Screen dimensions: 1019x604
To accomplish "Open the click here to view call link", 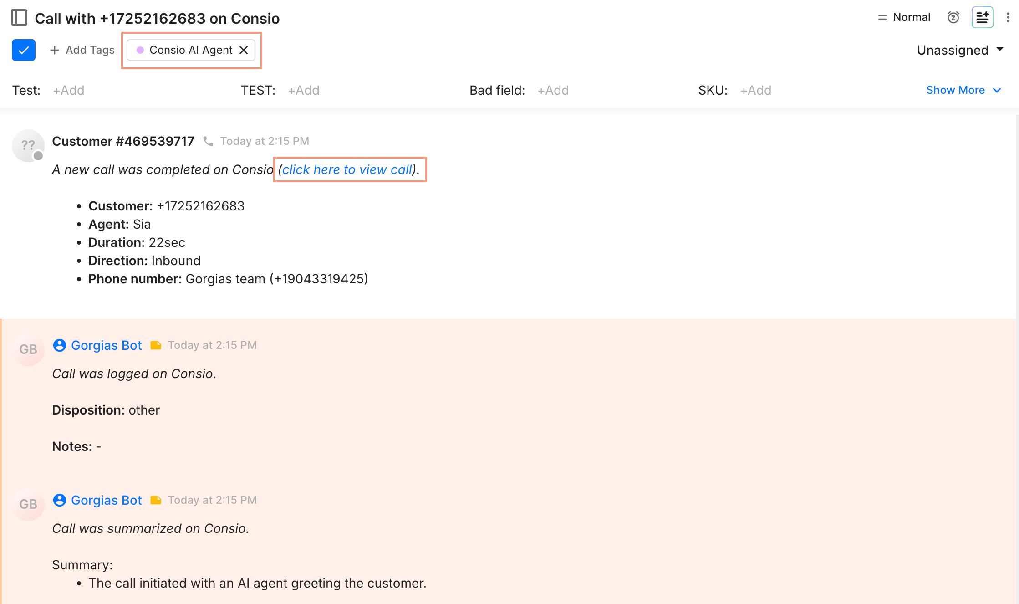I will coord(347,169).
